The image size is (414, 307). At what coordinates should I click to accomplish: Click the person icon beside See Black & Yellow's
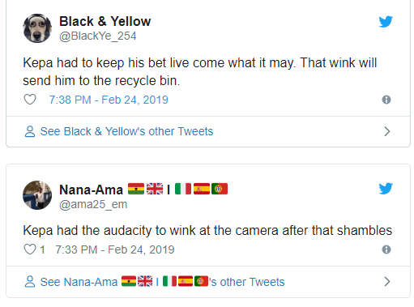30,131
